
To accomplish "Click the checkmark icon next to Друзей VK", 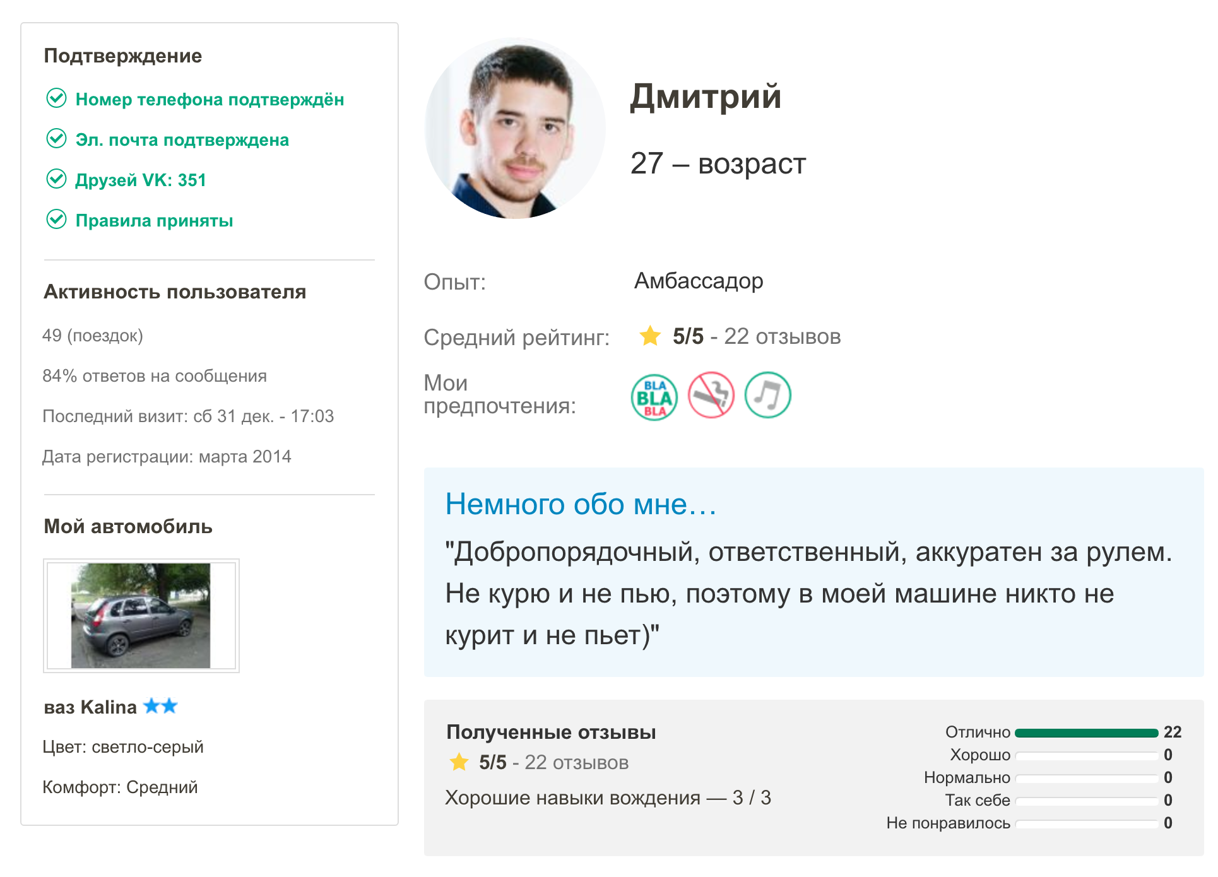I will coord(57,179).
